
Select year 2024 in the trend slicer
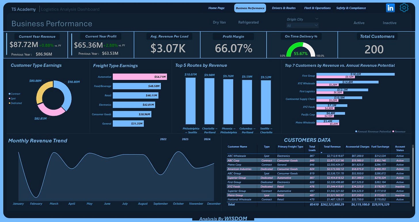[207, 139]
